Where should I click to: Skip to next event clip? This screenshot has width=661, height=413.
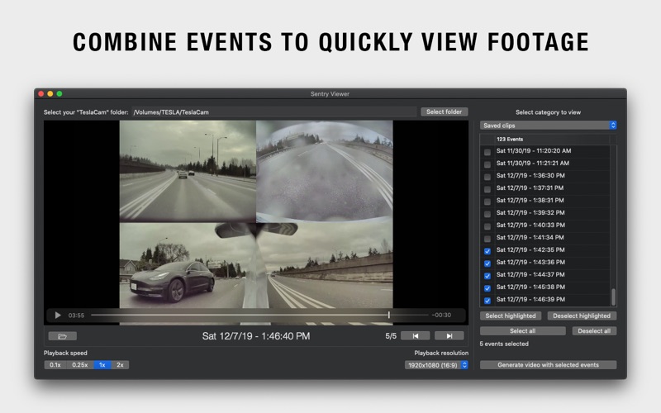coord(449,336)
